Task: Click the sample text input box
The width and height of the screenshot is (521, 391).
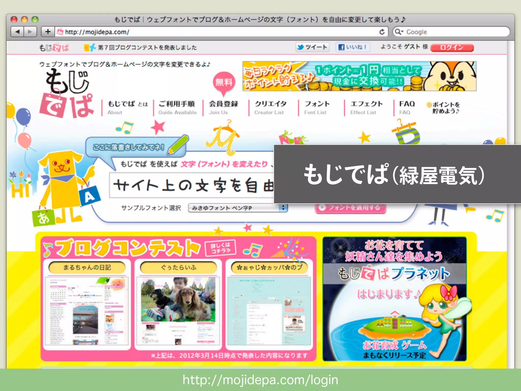Action: 192,185
